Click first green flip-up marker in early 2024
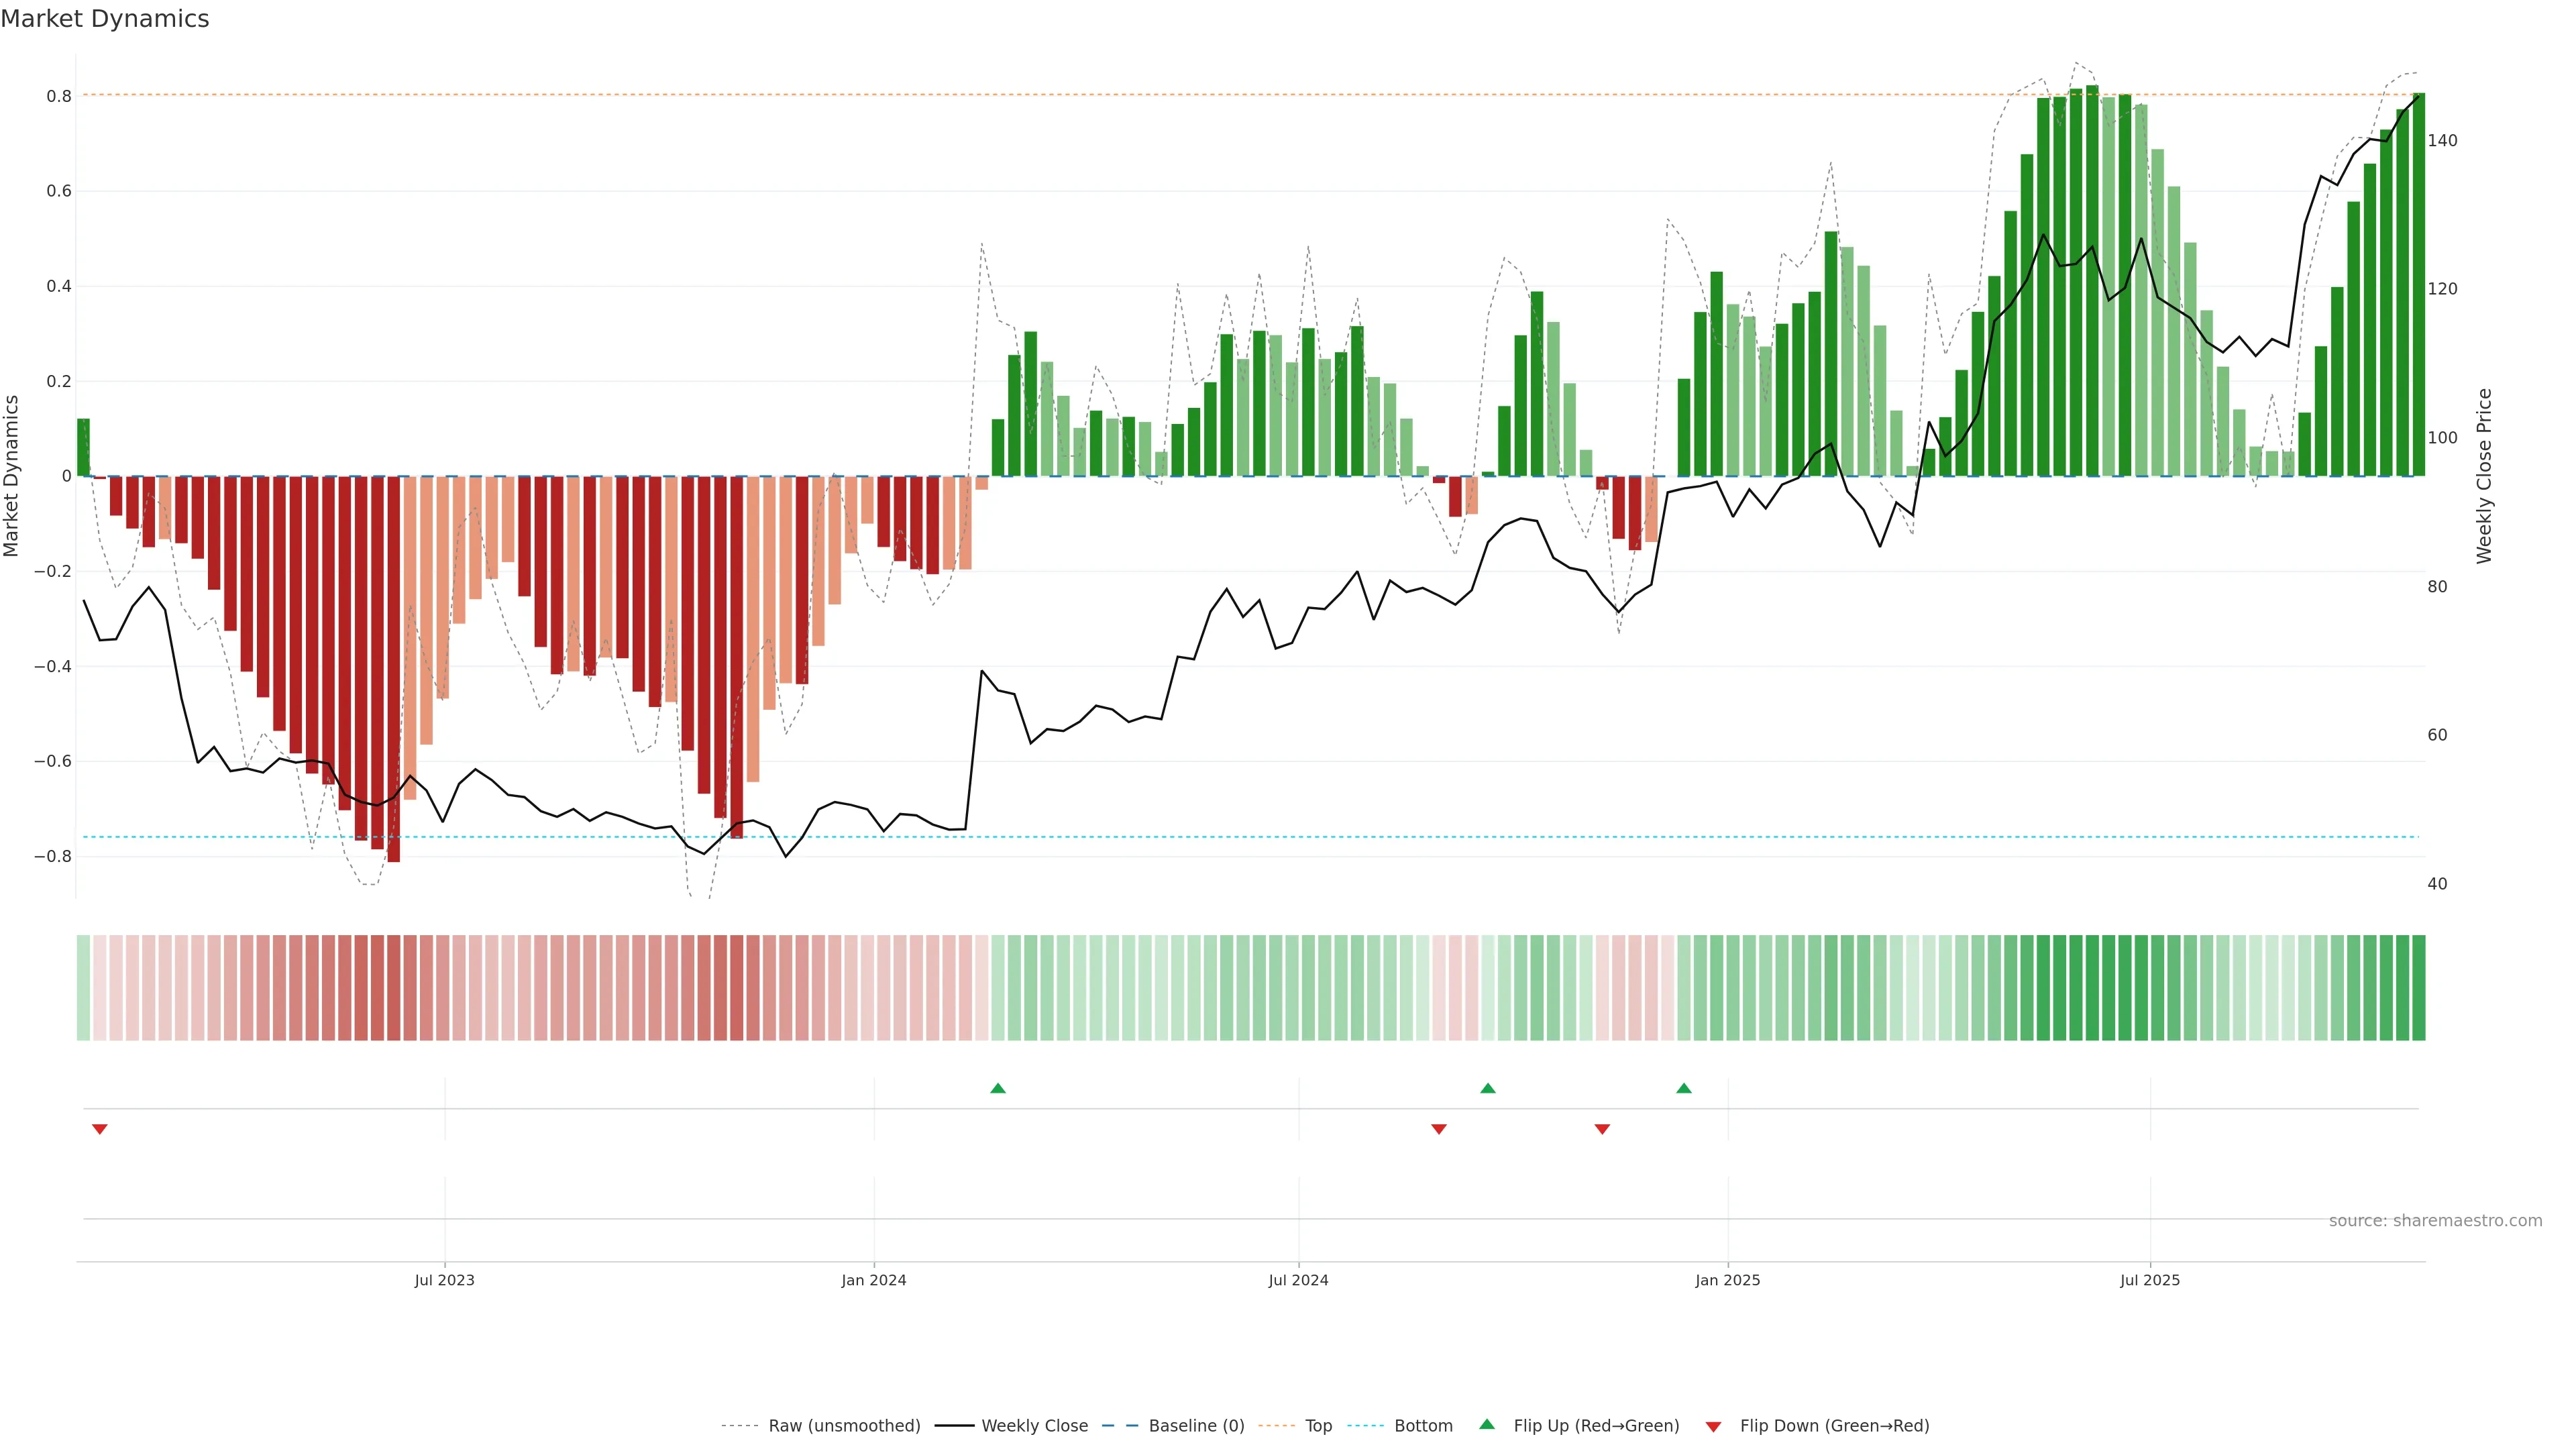Viewport: 2576px width, 1449px height. [x=997, y=1088]
